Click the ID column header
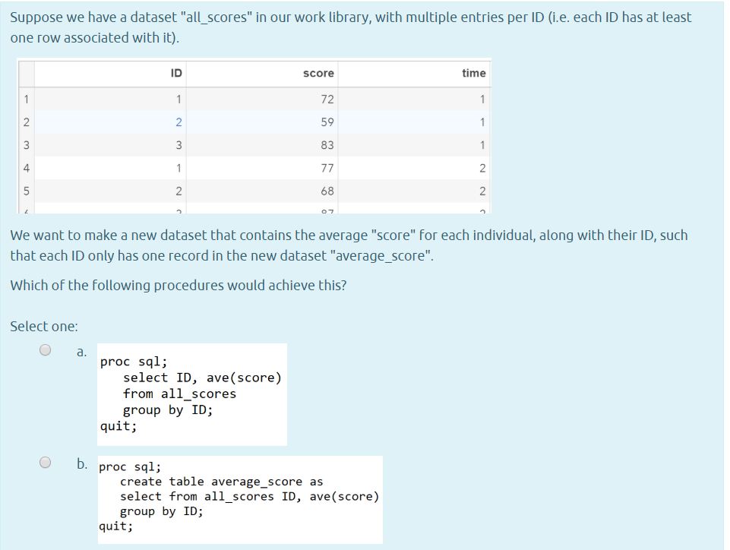 pyautogui.click(x=176, y=73)
